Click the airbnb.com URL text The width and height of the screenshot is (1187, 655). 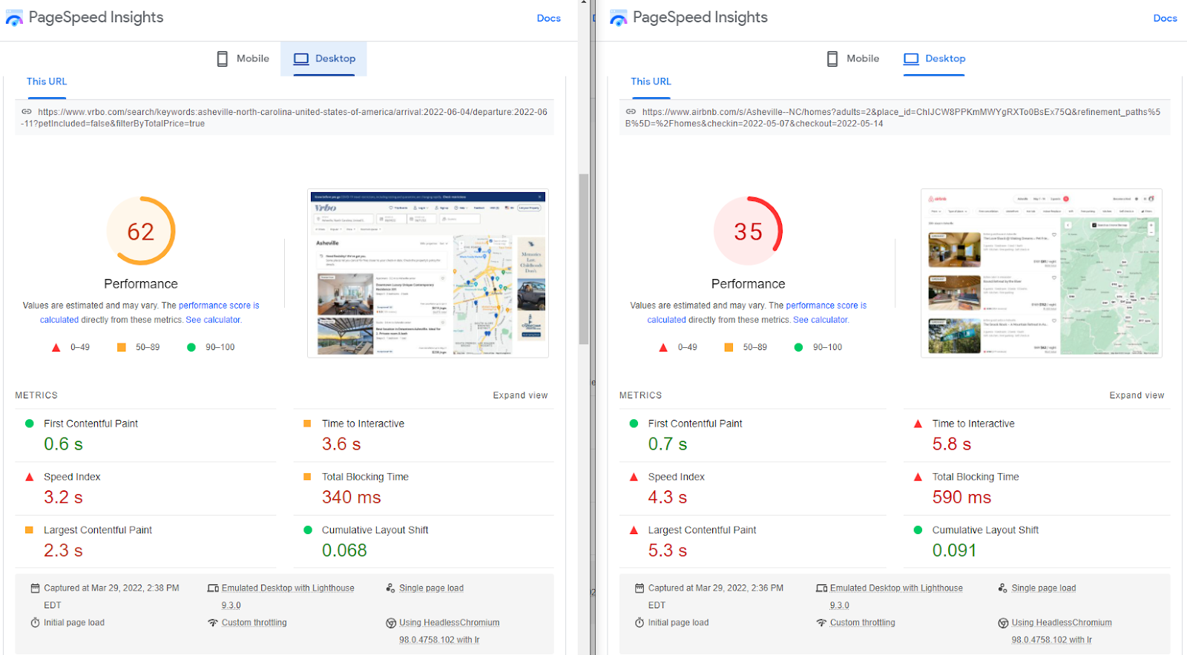coord(893,118)
